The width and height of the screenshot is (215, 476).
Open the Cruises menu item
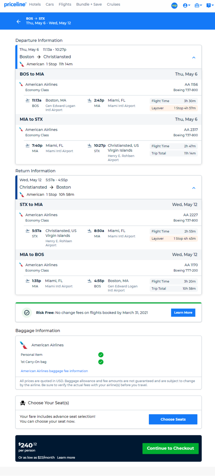click(x=114, y=4)
